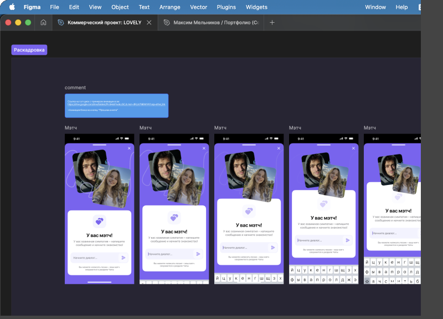Click close X in second Мэтч frame
The image size is (443, 319).
tap(204, 148)
